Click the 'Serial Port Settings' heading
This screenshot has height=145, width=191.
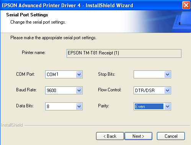[x=27, y=15]
